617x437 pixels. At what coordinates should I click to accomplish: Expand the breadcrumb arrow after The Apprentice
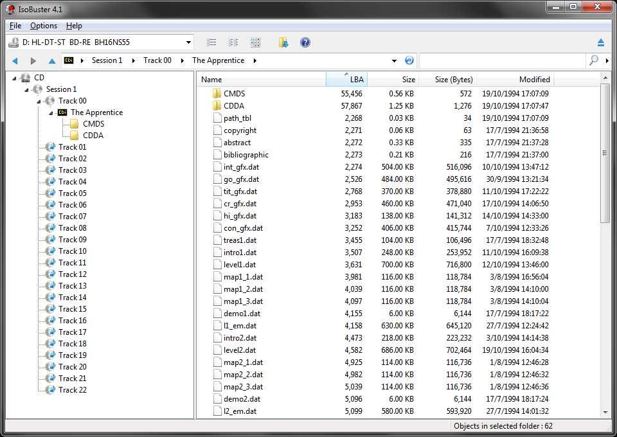(255, 60)
